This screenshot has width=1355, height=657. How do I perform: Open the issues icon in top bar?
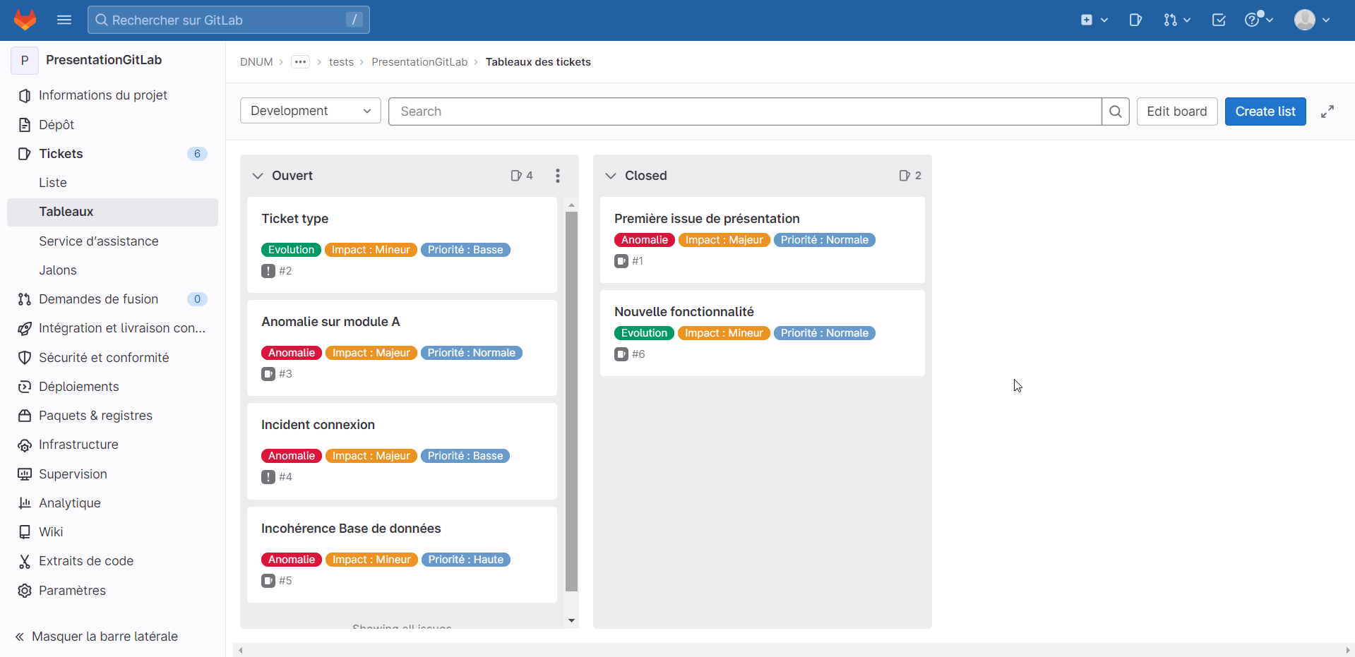tap(1135, 20)
